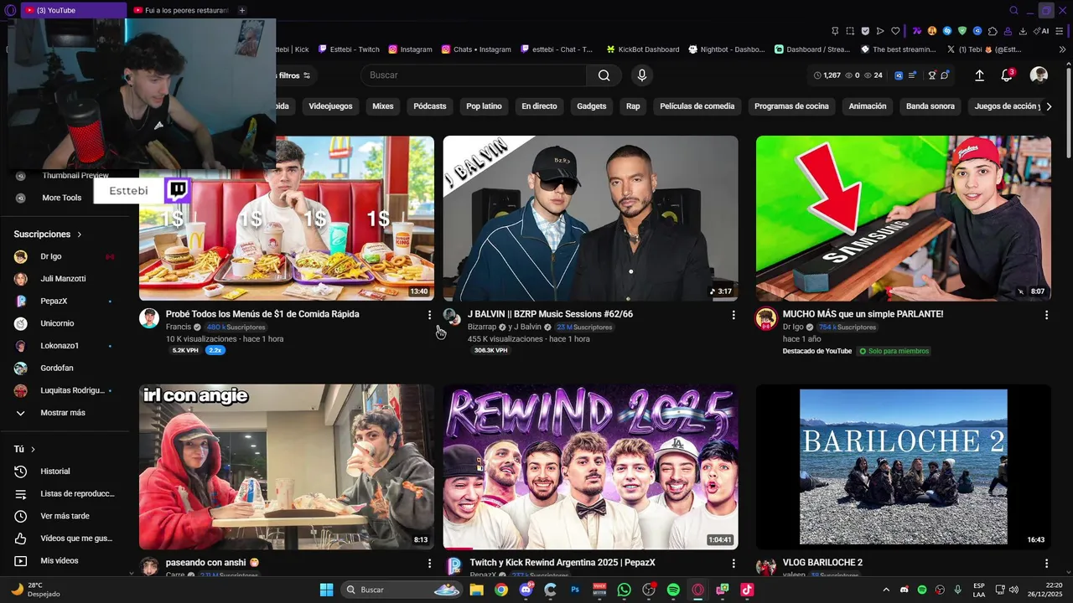
Task: Open the browser AI assistant icon
Action: tap(1042, 31)
